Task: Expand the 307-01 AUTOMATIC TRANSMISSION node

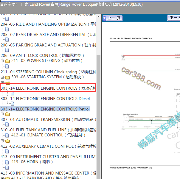Action: tap(2, 114)
